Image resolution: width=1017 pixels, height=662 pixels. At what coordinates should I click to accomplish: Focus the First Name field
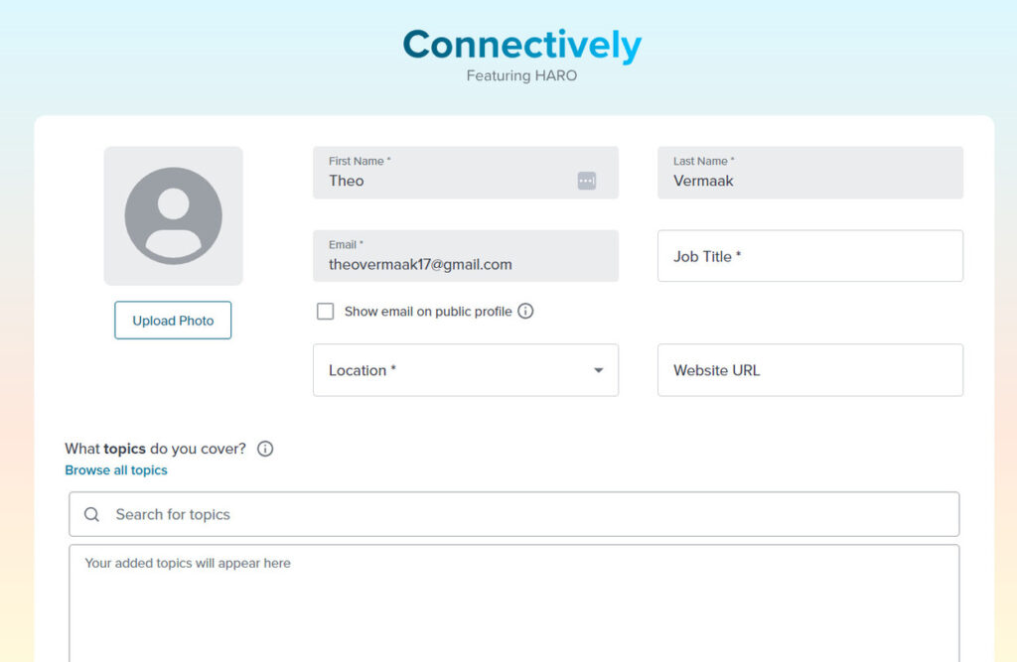[466, 173]
